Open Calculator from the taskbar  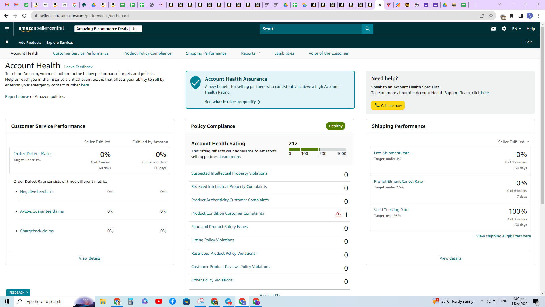coord(131,301)
